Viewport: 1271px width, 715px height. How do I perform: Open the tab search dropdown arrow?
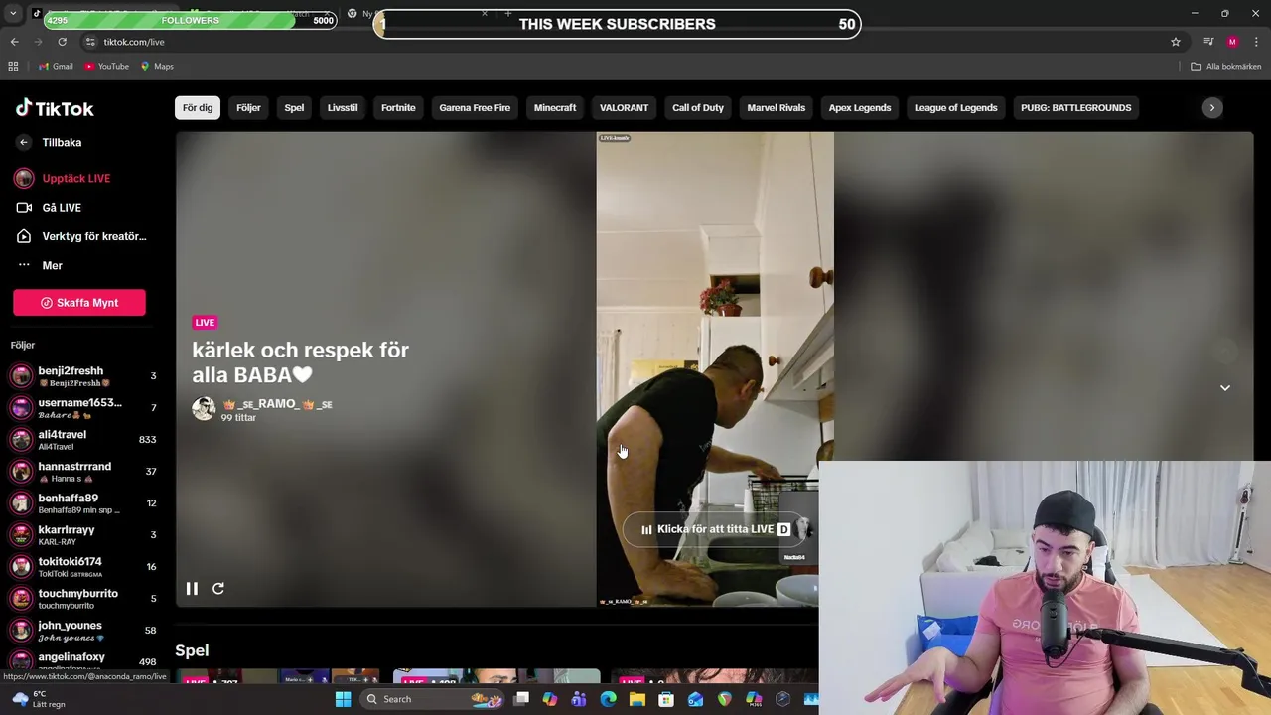(13, 14)
